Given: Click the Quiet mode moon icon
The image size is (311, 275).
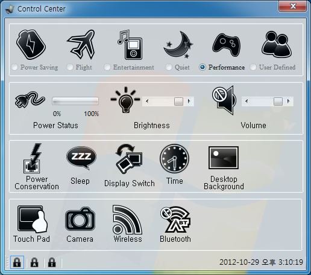Looking at the screenshot, I should 178,45.
